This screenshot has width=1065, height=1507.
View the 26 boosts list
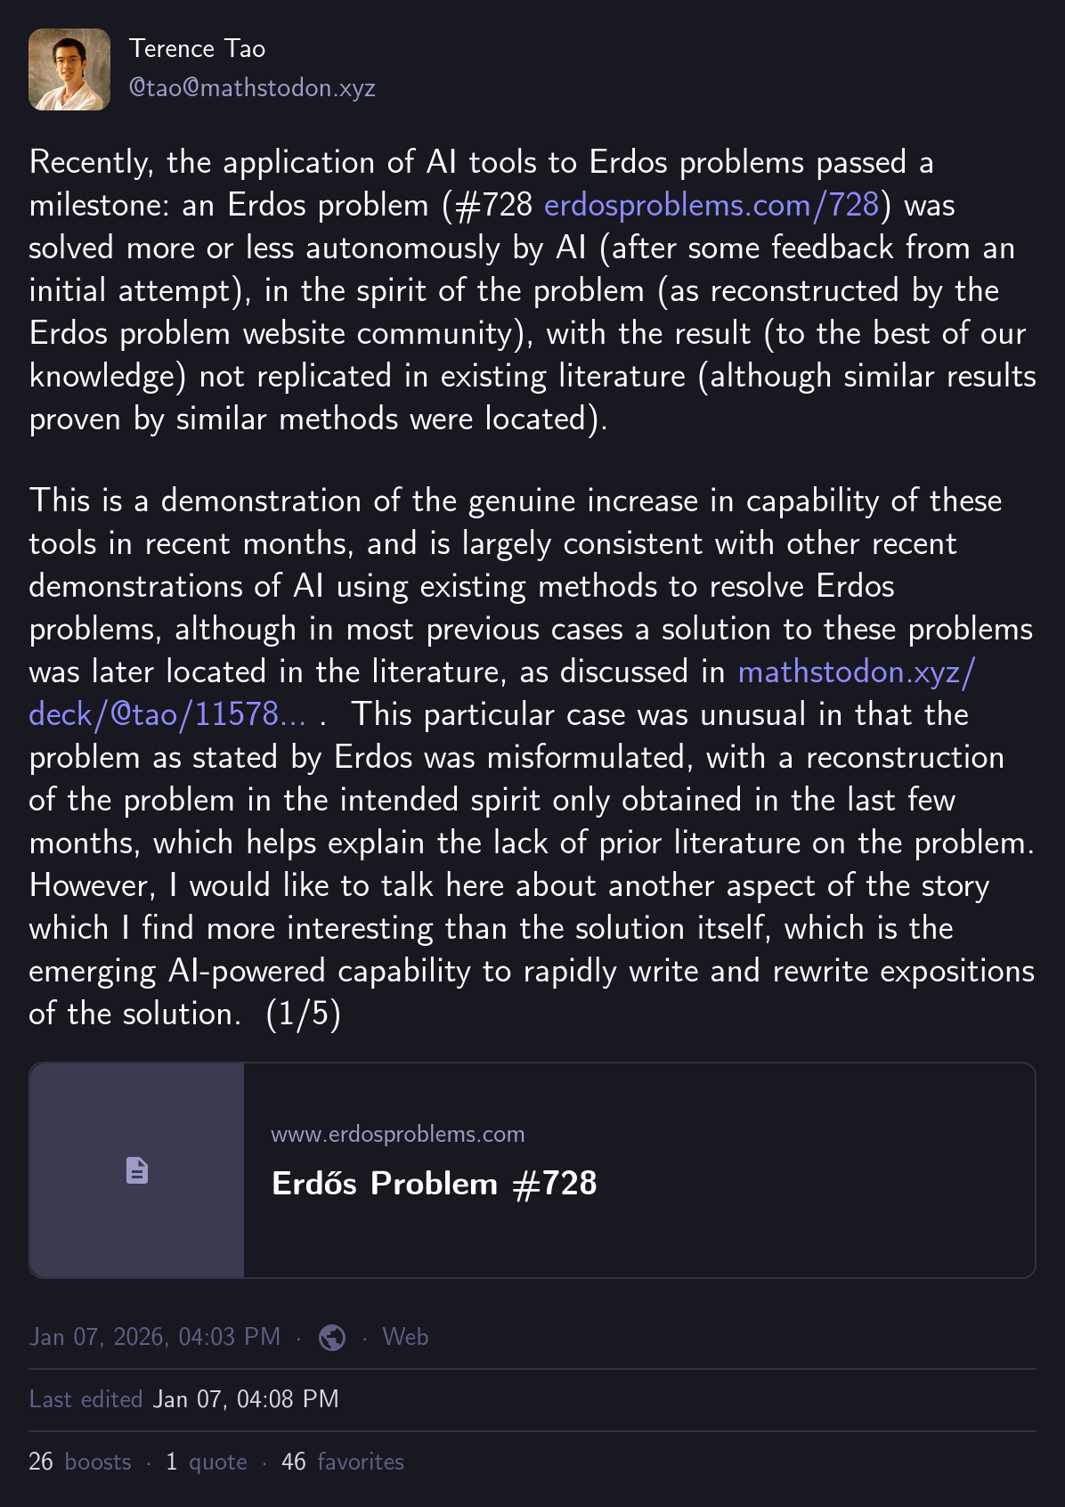pos(80,1462)
